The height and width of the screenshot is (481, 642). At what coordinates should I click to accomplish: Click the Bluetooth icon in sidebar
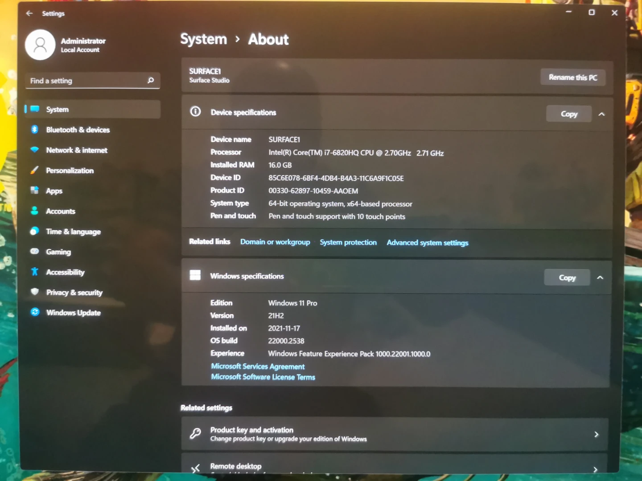click(34, 129)
